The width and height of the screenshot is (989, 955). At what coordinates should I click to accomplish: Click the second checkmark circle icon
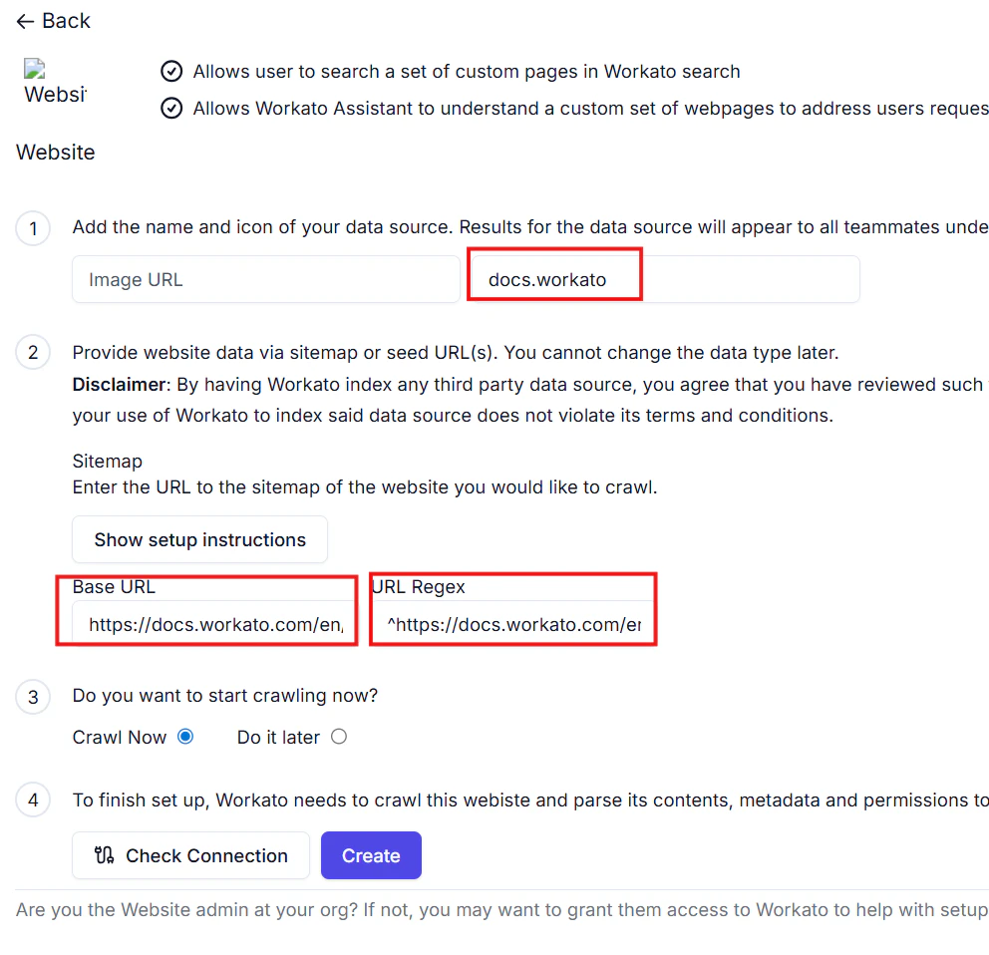(171, 109)
